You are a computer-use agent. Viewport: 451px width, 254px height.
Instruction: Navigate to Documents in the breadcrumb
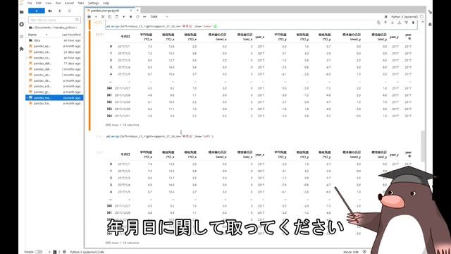click(42, 28)
